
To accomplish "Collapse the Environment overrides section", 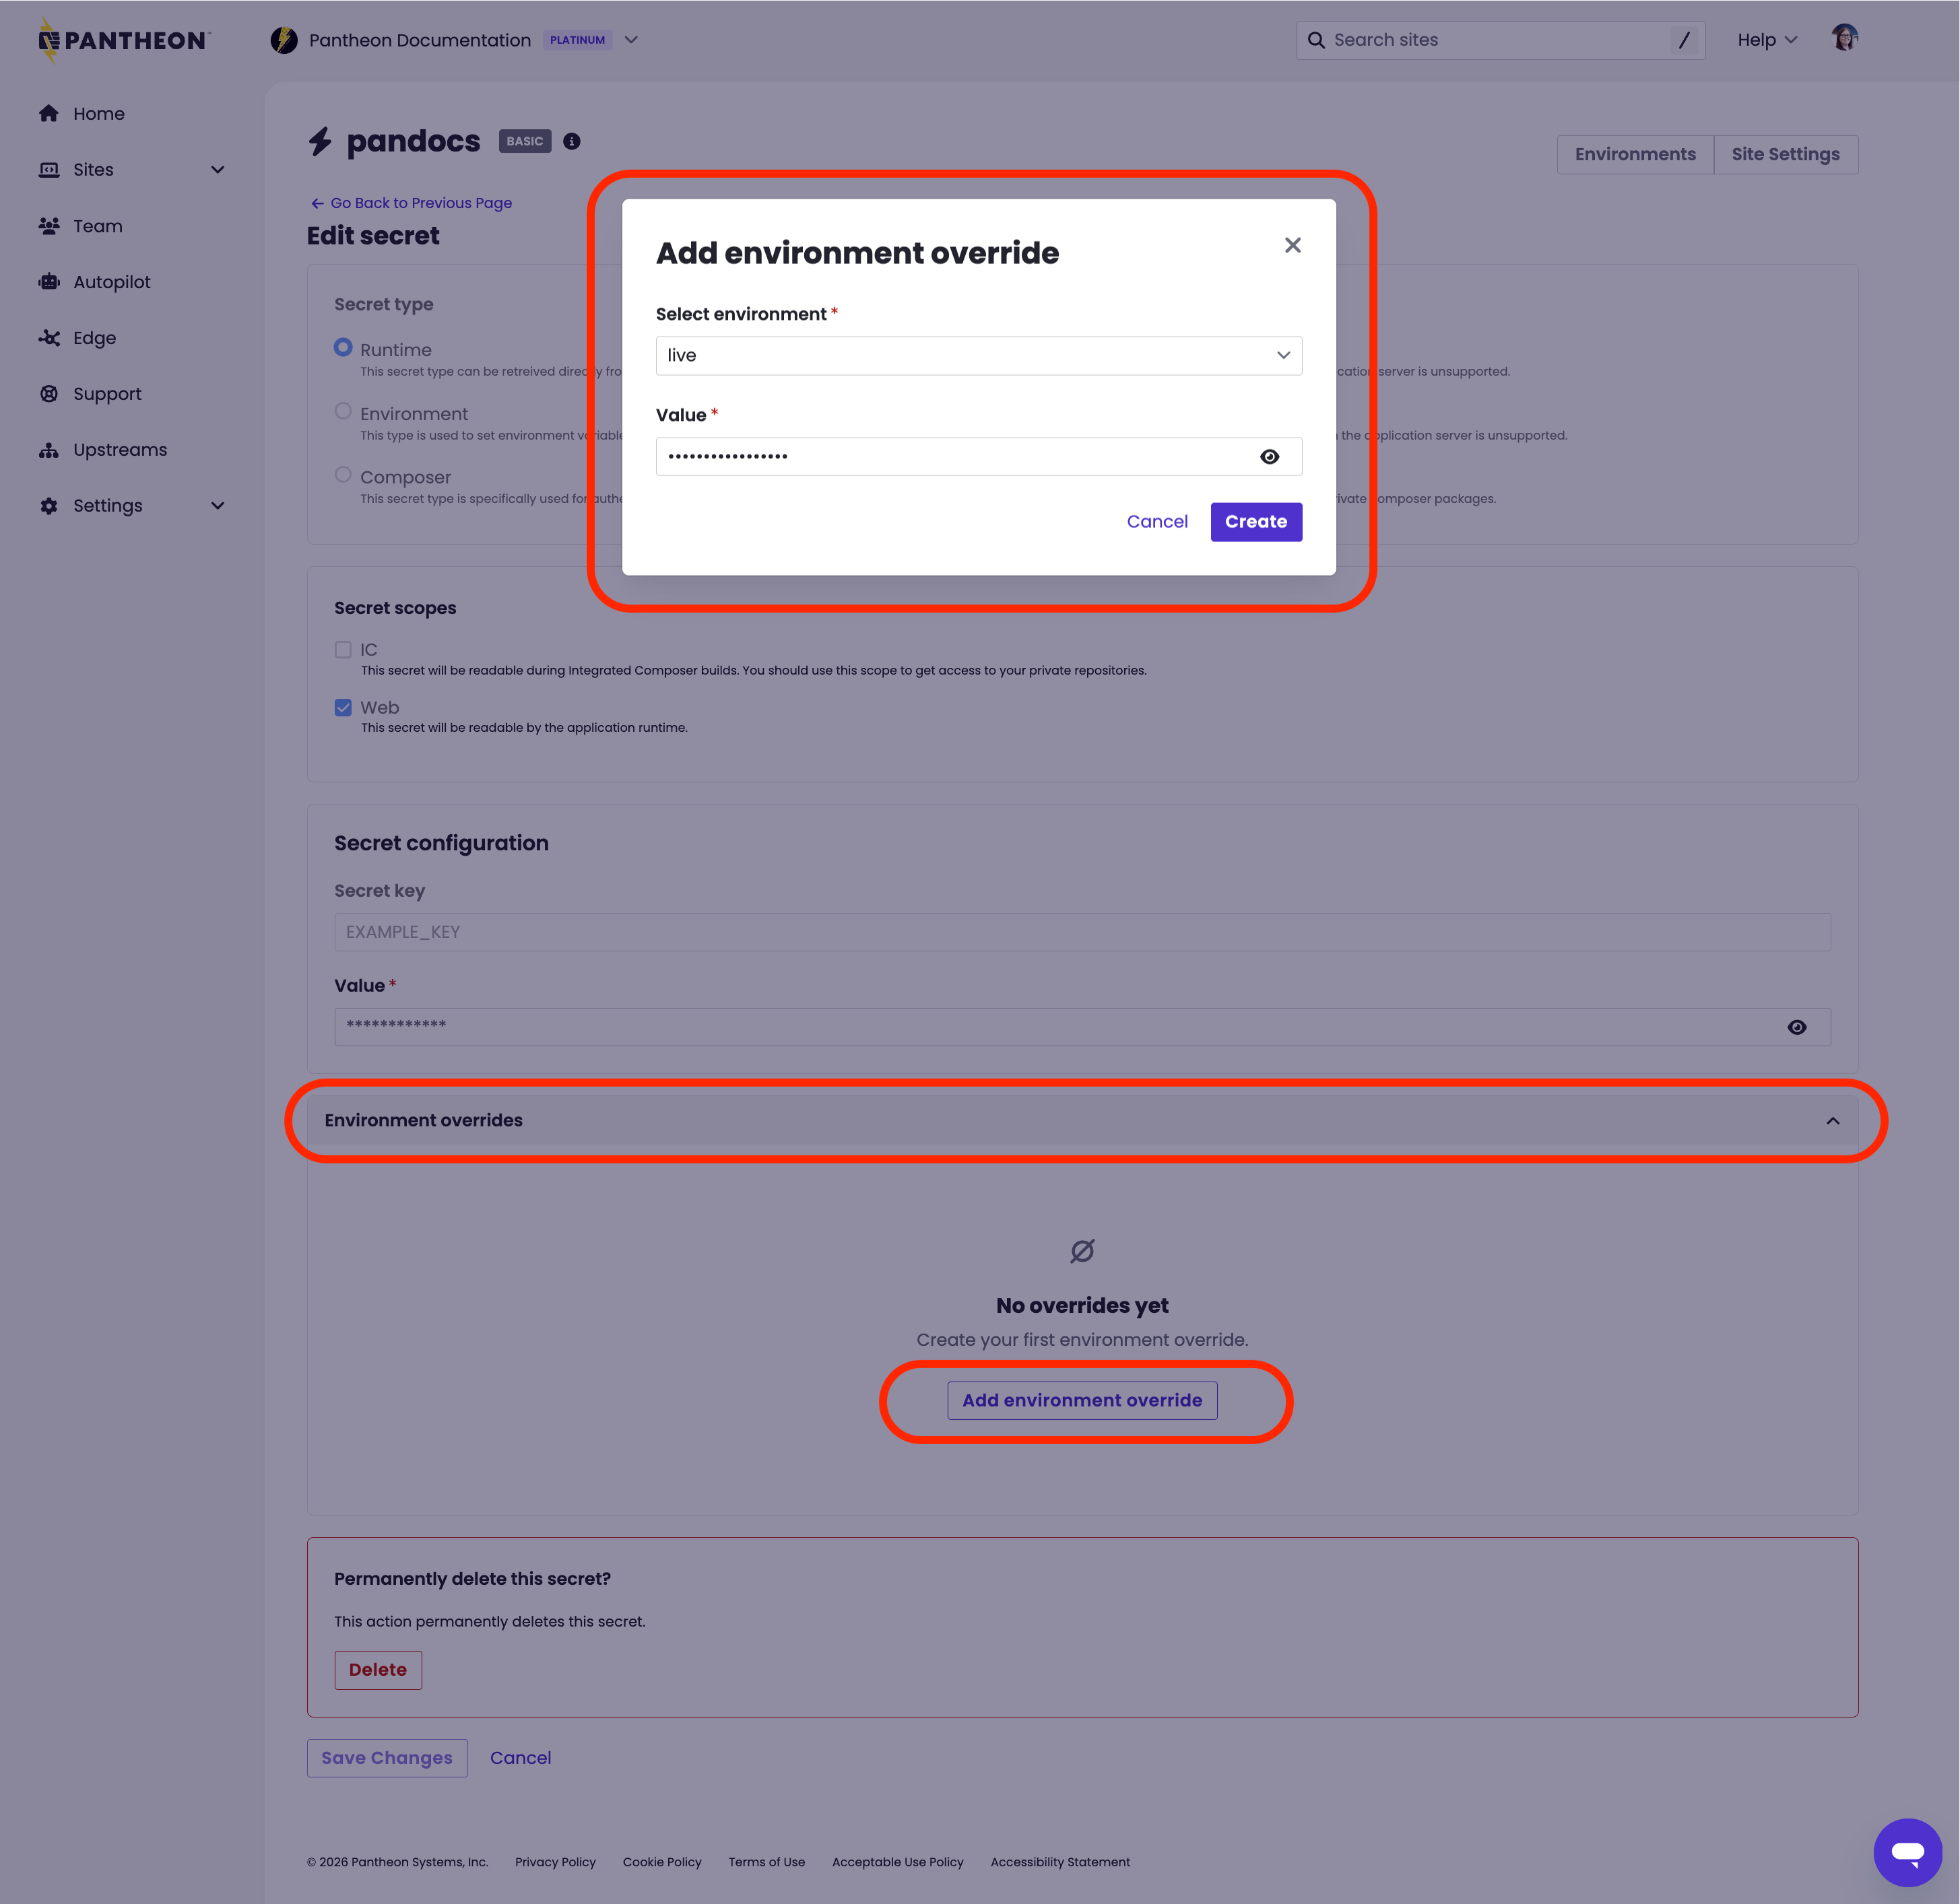I will pos(1834,1120).
